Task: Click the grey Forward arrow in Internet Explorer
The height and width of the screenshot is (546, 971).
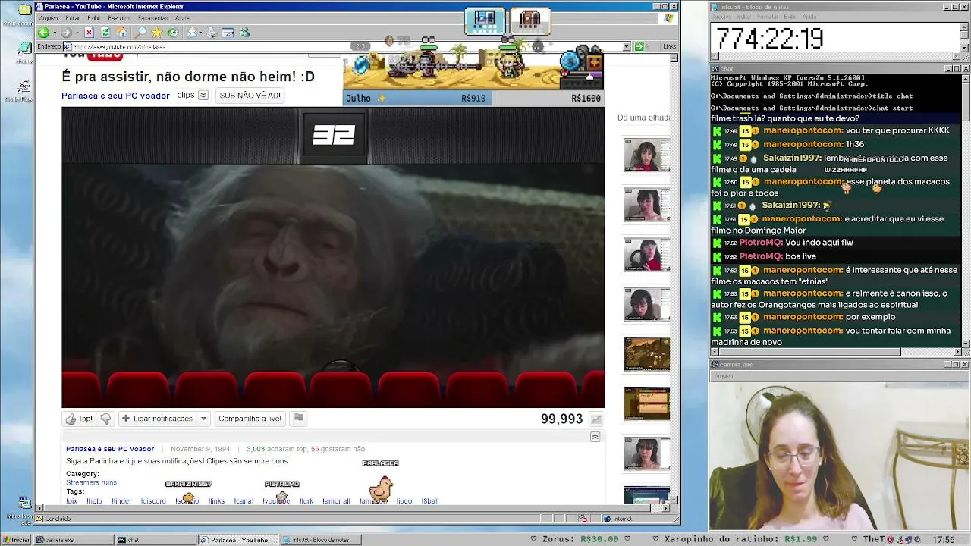Action: click(66, 33)
